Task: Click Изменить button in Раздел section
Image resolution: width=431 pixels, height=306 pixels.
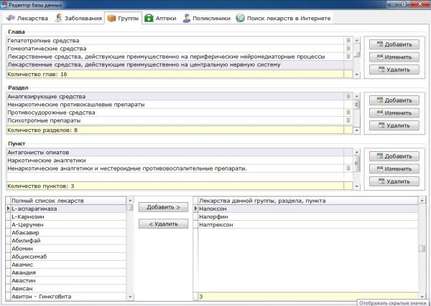Action: [394, 113]
